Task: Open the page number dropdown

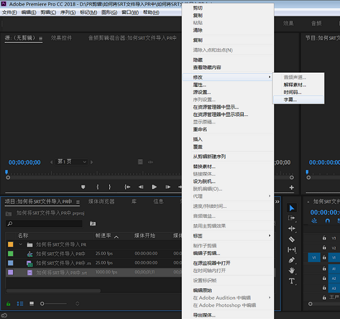Action: (x=72, y=162)
